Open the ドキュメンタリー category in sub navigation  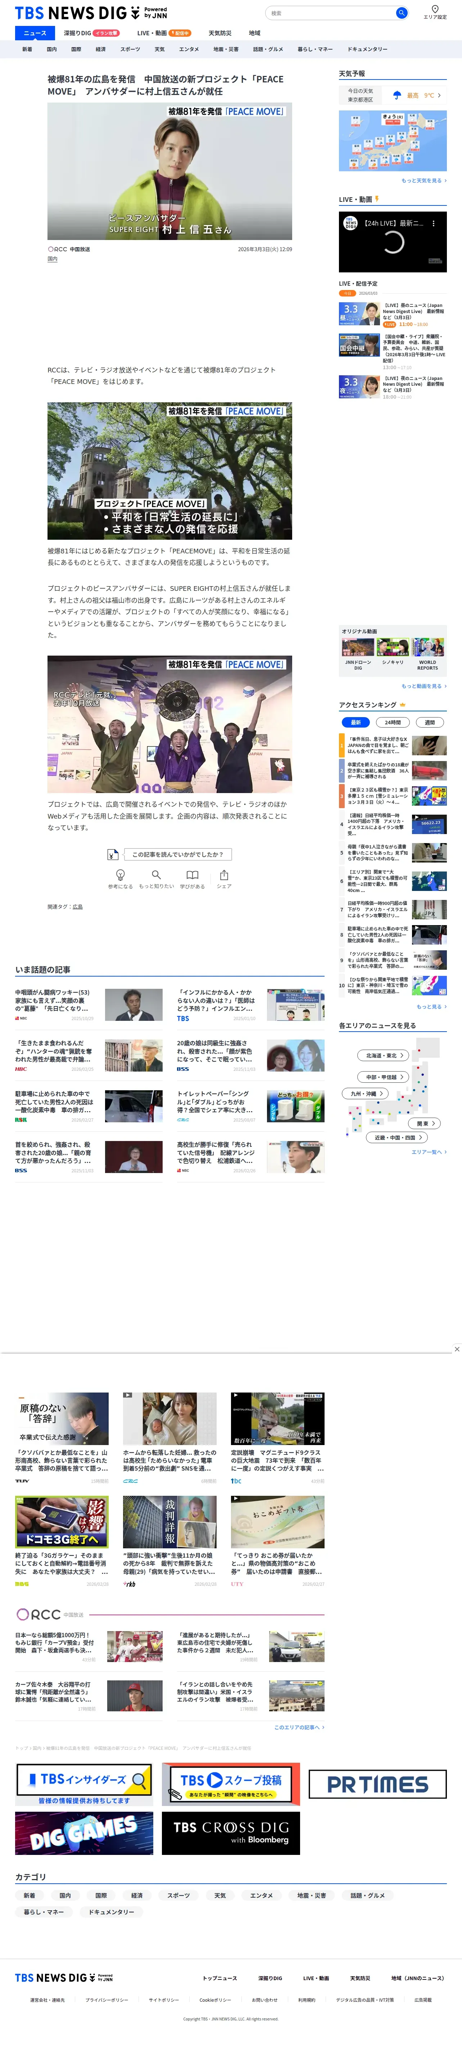(367, 49)
